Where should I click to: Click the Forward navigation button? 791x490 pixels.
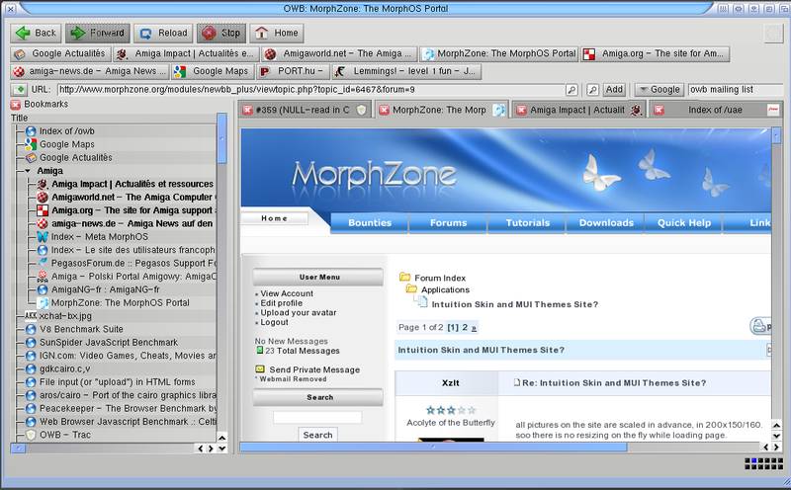(97, 34)
